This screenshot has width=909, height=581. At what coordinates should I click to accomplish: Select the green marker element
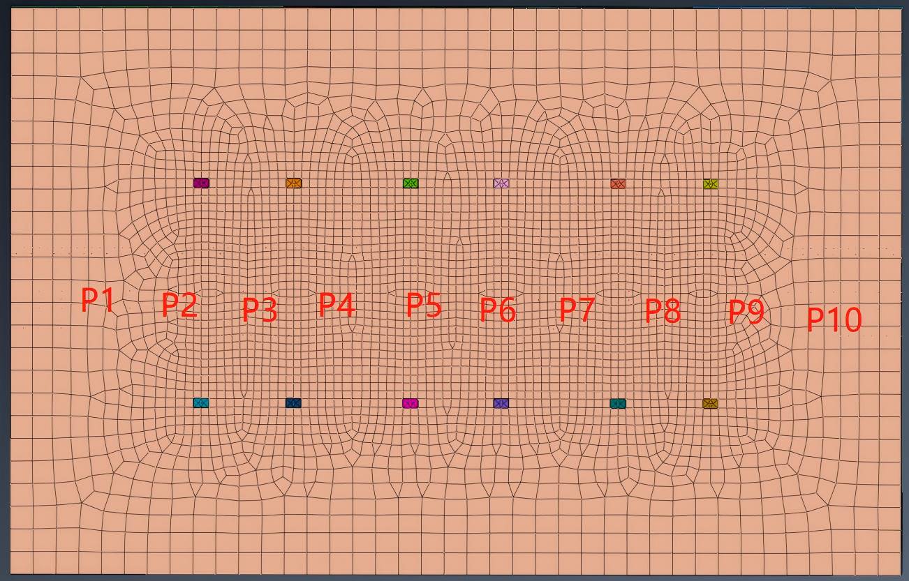coord(411,183)
